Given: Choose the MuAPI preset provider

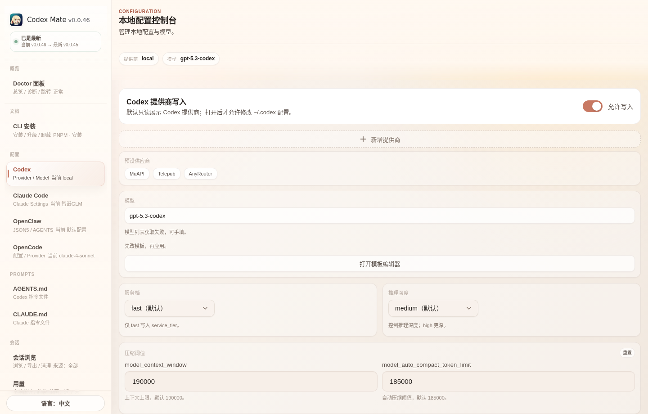Looking at the screenshot, I should (x=137, y=174).
